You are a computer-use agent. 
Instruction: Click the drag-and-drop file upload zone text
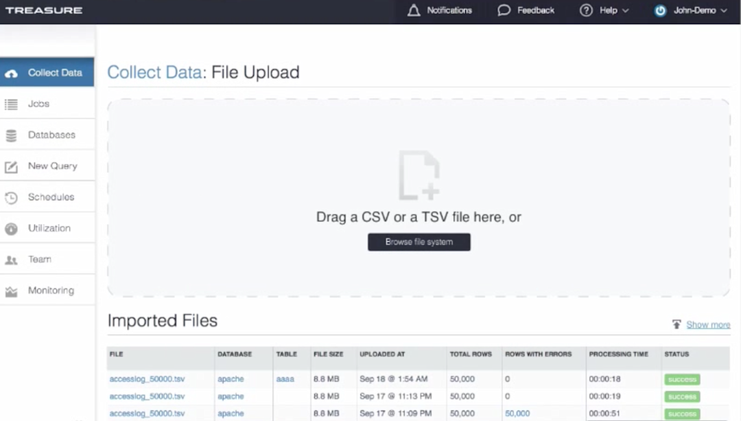(x=419, y=217)
